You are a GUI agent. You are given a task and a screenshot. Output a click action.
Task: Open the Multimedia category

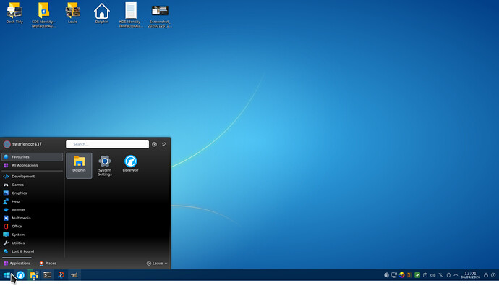click(32, 218)
